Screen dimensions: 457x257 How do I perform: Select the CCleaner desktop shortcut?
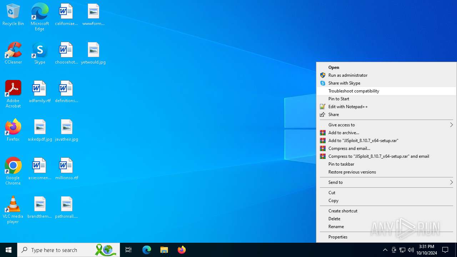coord(13,54)
